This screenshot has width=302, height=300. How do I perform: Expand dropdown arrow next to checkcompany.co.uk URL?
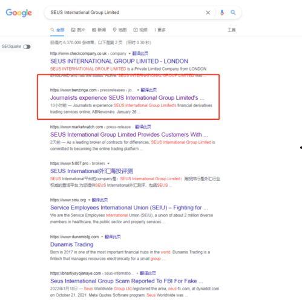coord(130,53)
